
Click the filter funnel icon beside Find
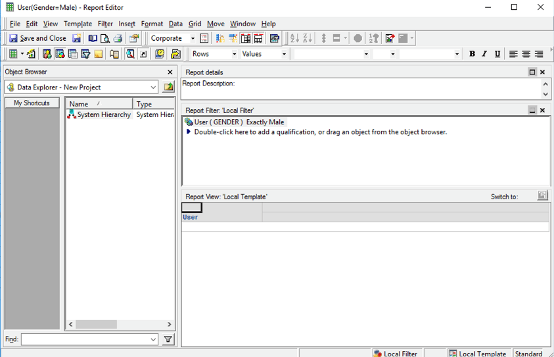[168, 340]
